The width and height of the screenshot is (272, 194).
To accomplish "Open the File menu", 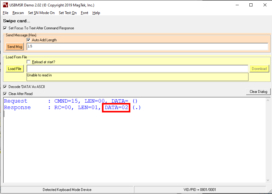I will (x=5, y=13).
